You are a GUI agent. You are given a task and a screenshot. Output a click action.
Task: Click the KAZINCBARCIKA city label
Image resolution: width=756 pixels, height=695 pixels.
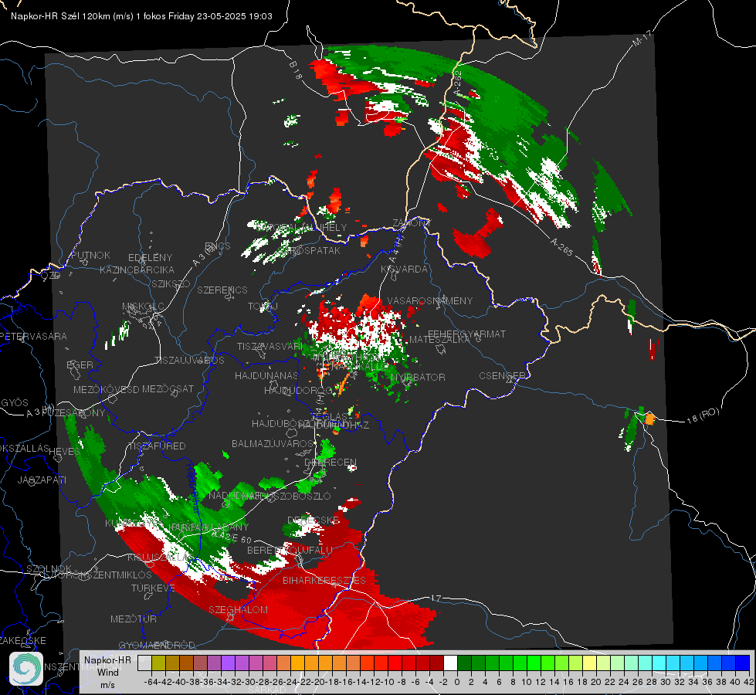[137, 270]
